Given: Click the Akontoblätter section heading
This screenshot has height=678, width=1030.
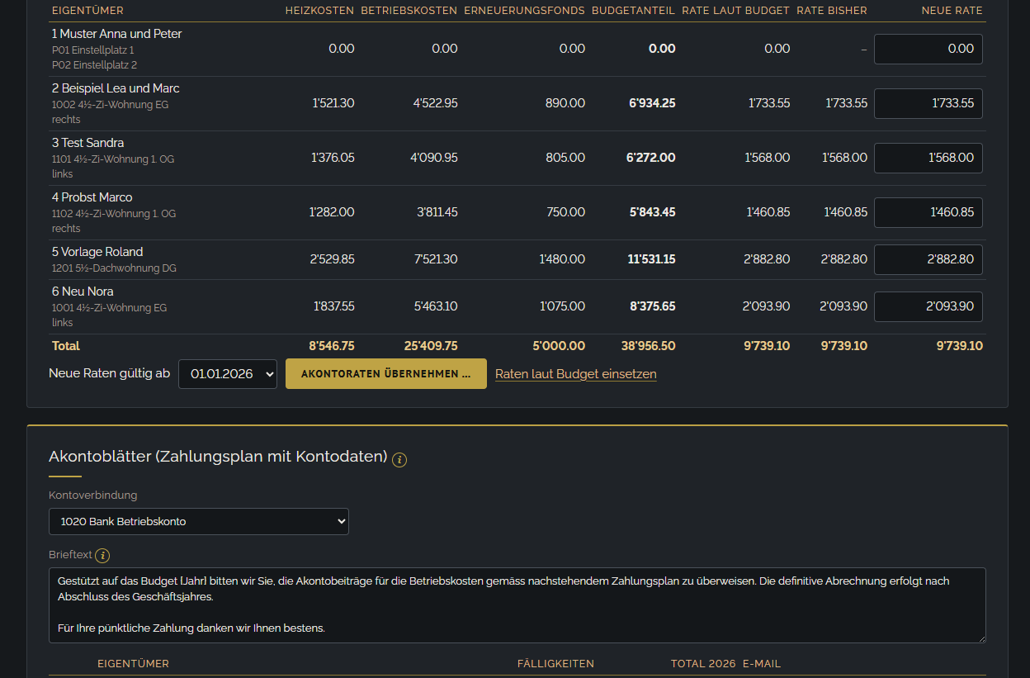Looking at the screenshot, I should pos(218,457).
